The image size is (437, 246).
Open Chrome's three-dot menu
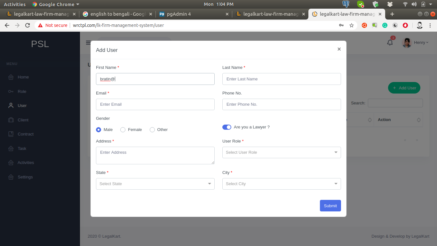coord(430,25)
